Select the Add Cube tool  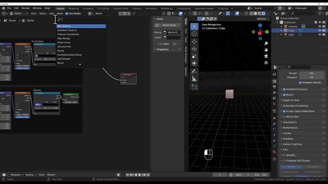click(x=194, y=87)
